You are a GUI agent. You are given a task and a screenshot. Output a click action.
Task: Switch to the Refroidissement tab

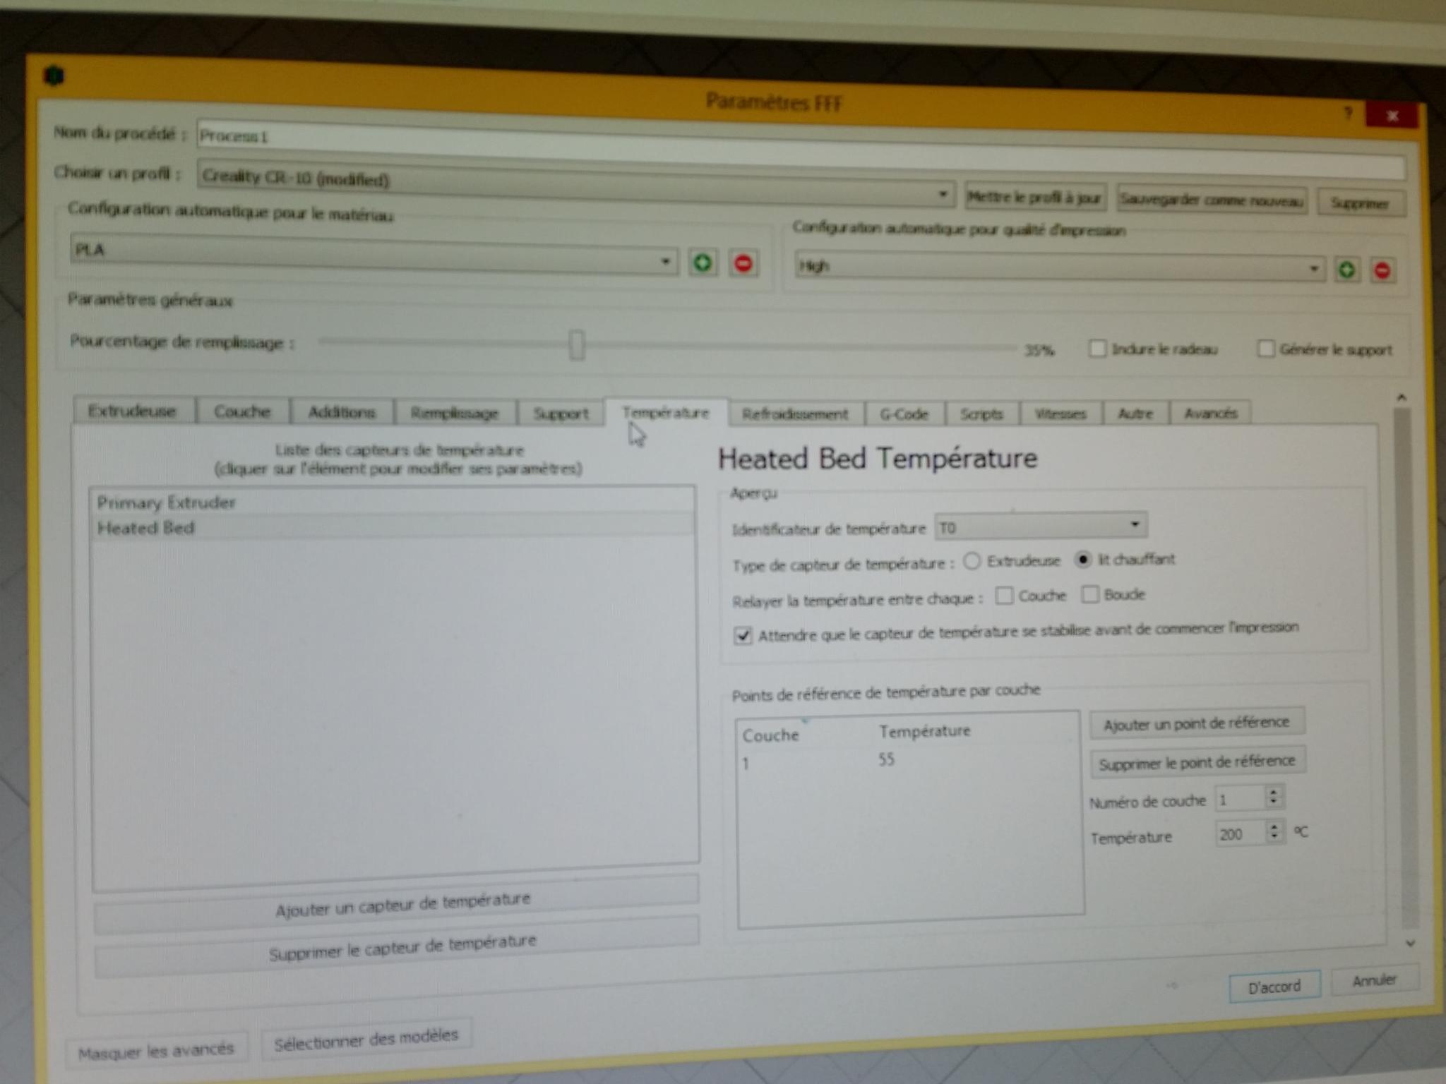pos(794,414)
